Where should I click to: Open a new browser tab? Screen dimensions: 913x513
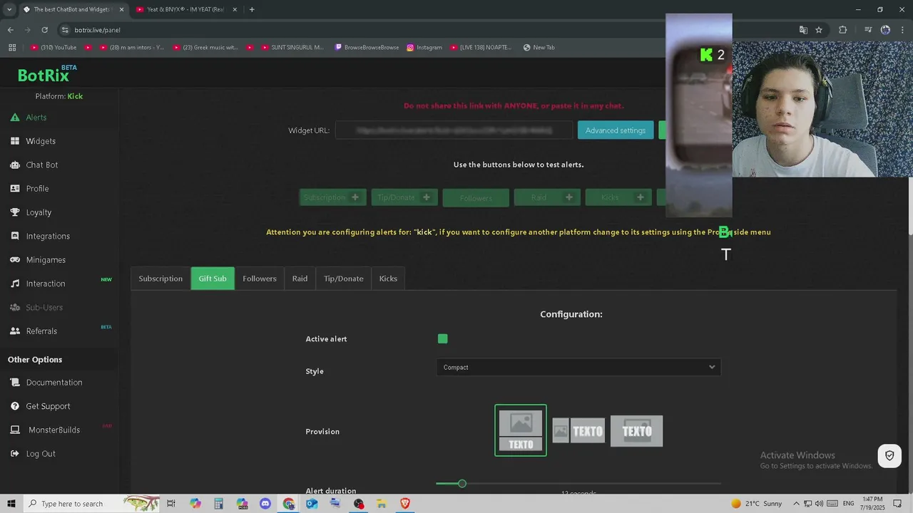coord(252,9)
